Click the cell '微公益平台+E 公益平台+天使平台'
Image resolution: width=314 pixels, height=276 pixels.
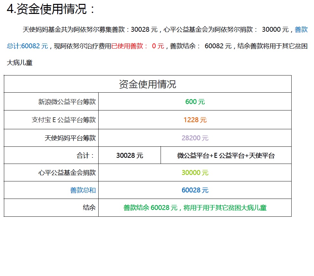click(226, 155)
